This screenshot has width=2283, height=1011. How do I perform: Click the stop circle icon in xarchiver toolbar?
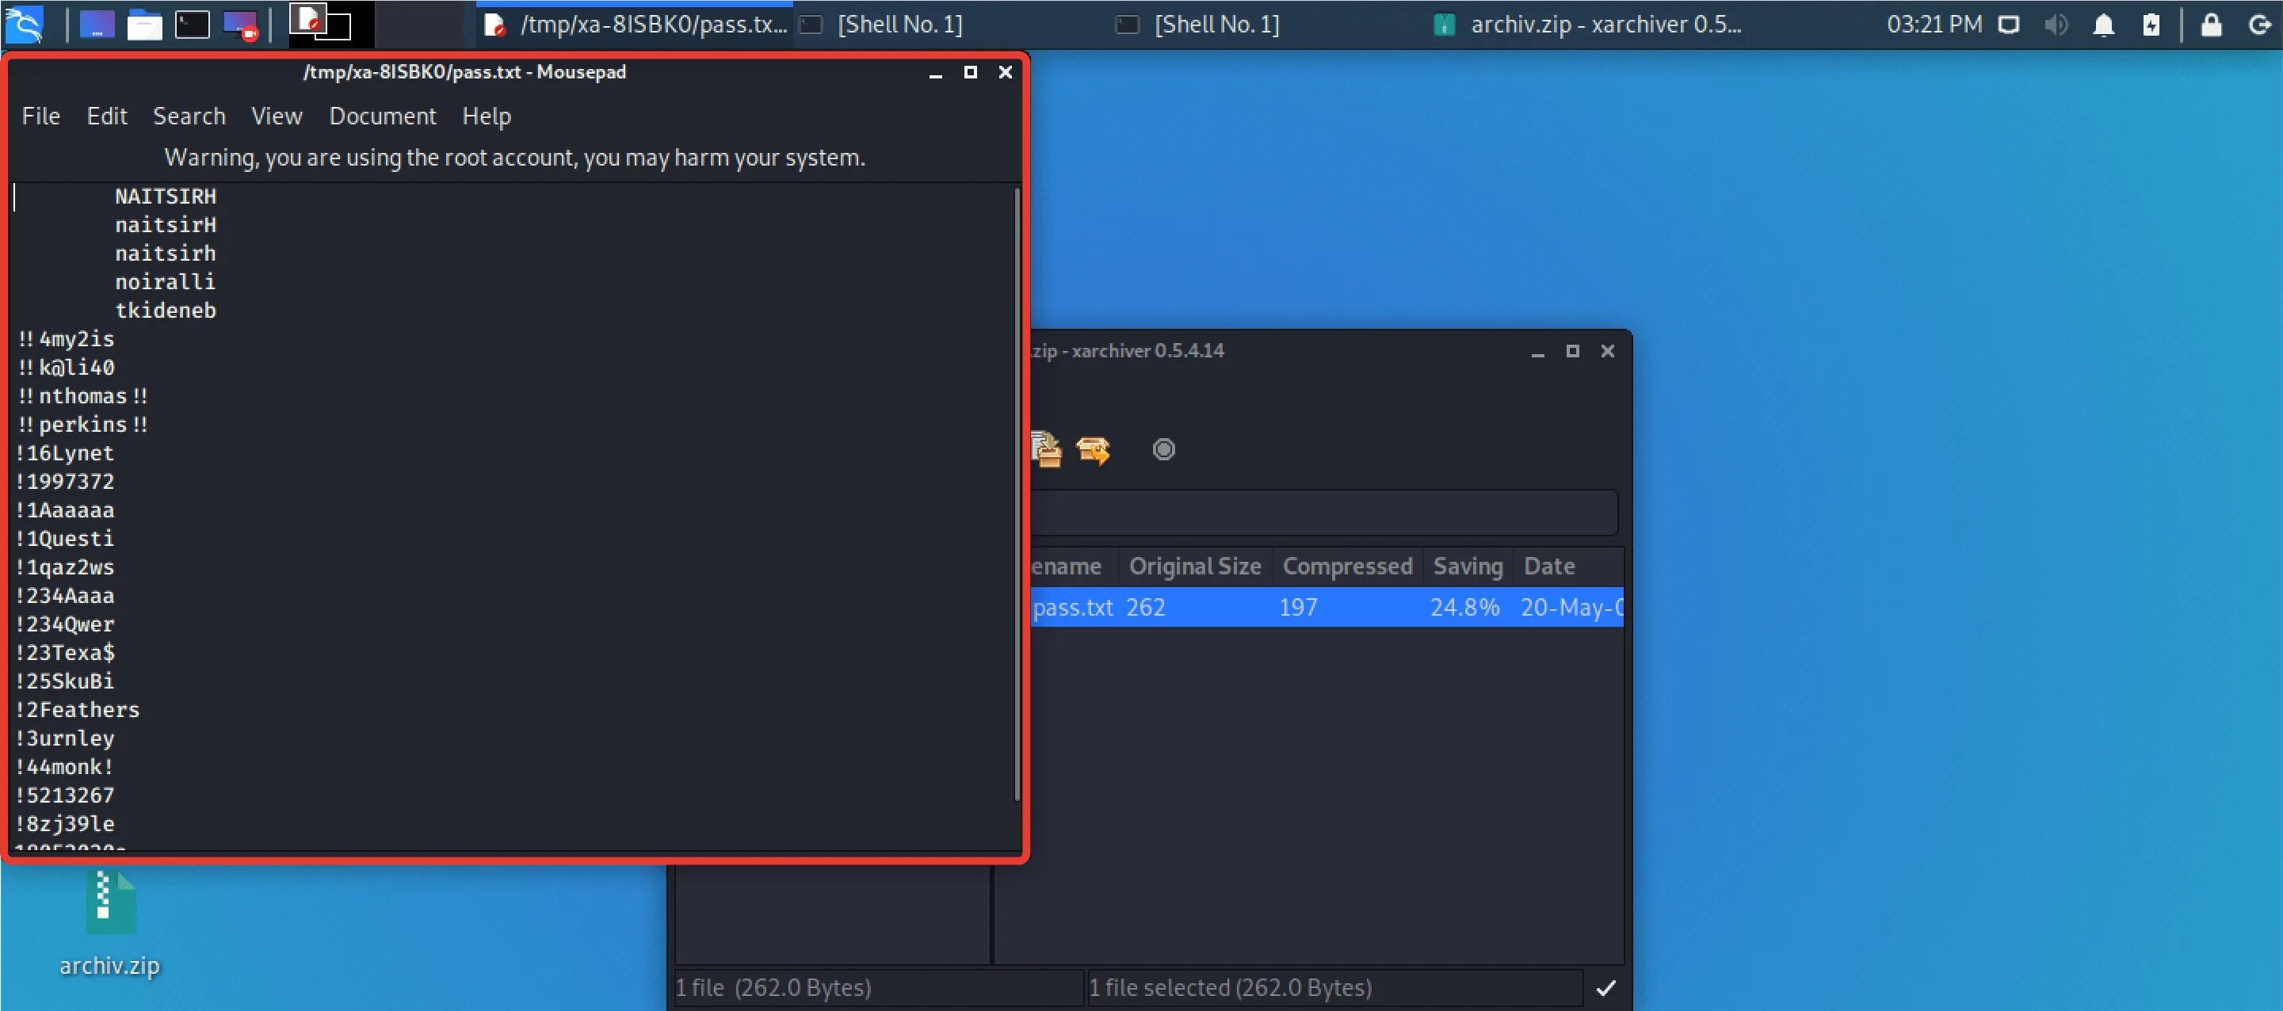tap(1165, 449)
